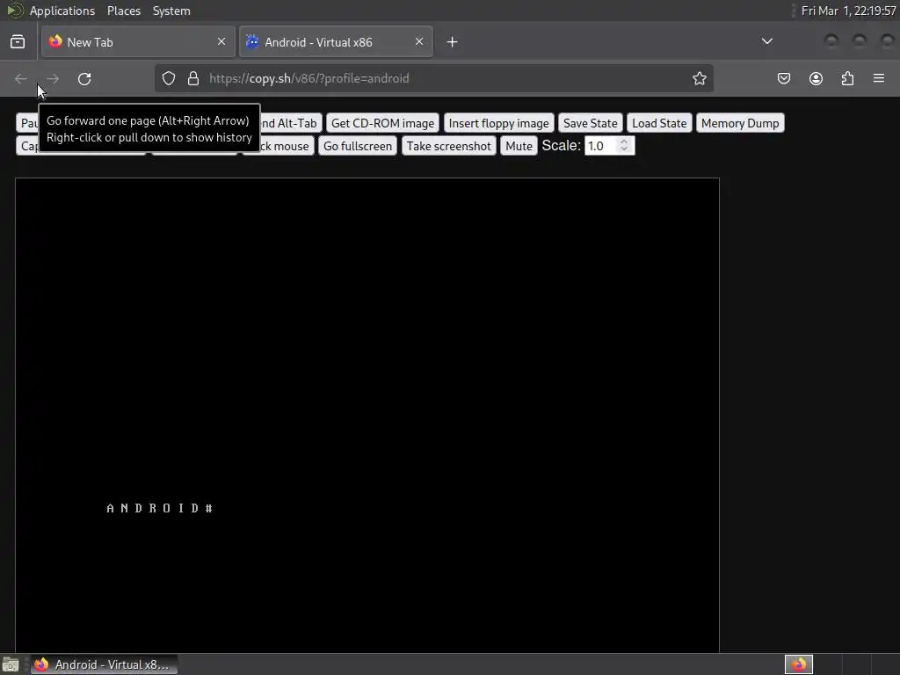Click the Go fullscreen button
This screenshot has width=900, height=675.
click(358, 146)
